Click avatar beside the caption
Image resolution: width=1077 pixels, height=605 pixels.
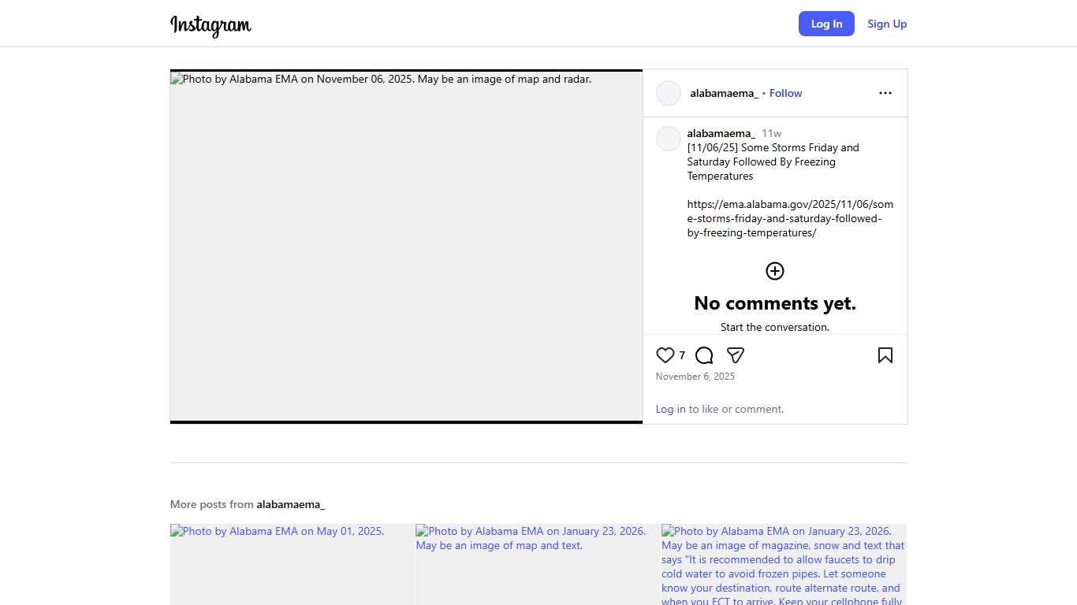pyautogui.click(x=669, y=139)
